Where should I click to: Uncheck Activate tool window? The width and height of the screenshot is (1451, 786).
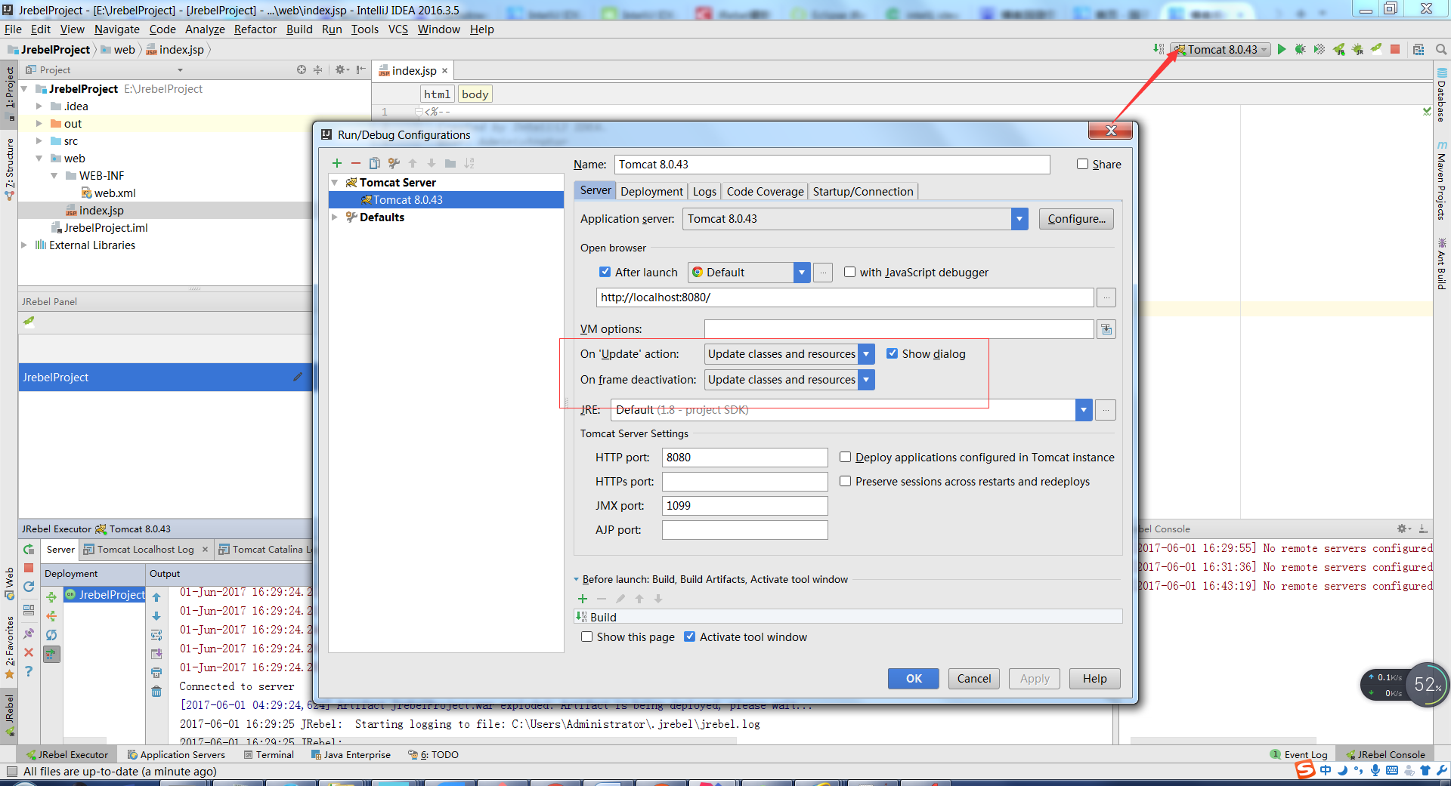(x=689, y=637)
